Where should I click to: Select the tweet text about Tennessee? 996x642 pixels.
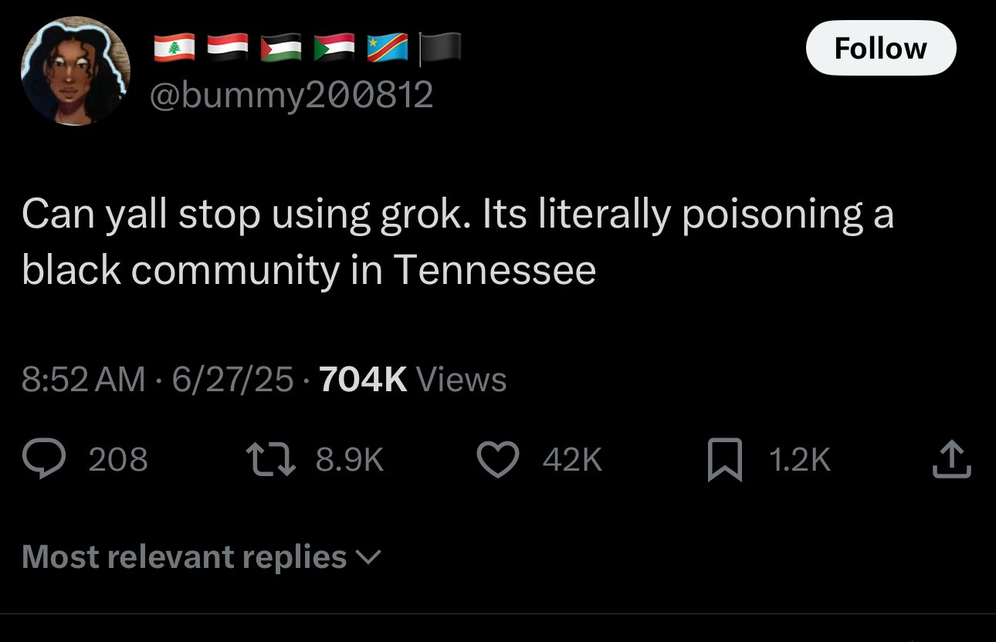458,242
